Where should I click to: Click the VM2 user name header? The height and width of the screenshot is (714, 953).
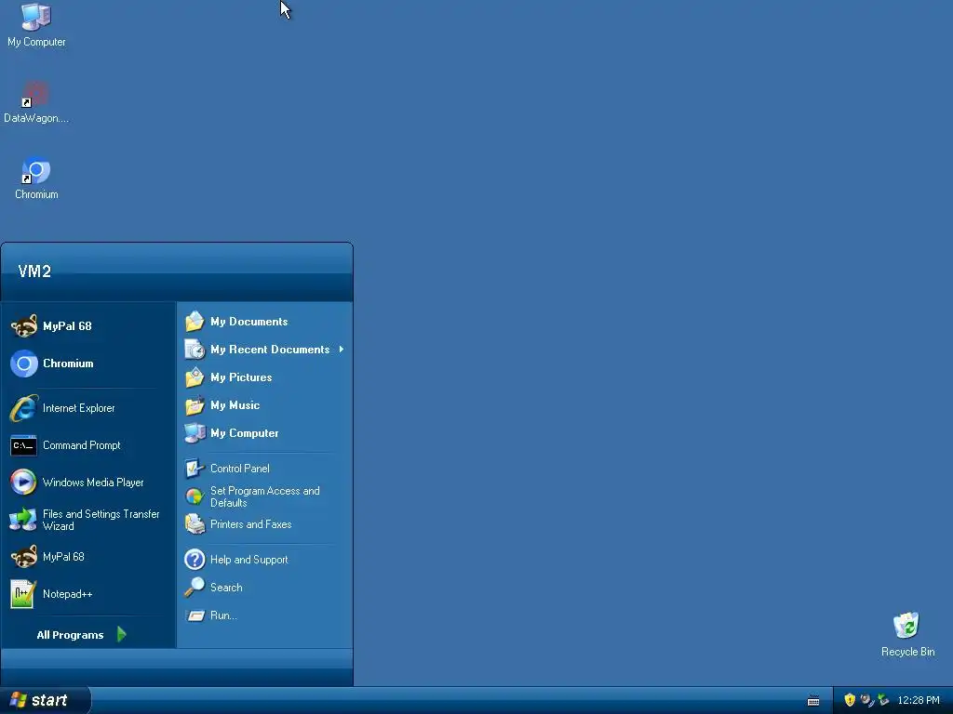point(34,271)
